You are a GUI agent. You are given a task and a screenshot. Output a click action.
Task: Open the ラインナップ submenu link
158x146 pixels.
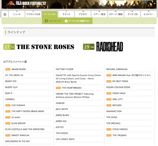coord(55,21)
